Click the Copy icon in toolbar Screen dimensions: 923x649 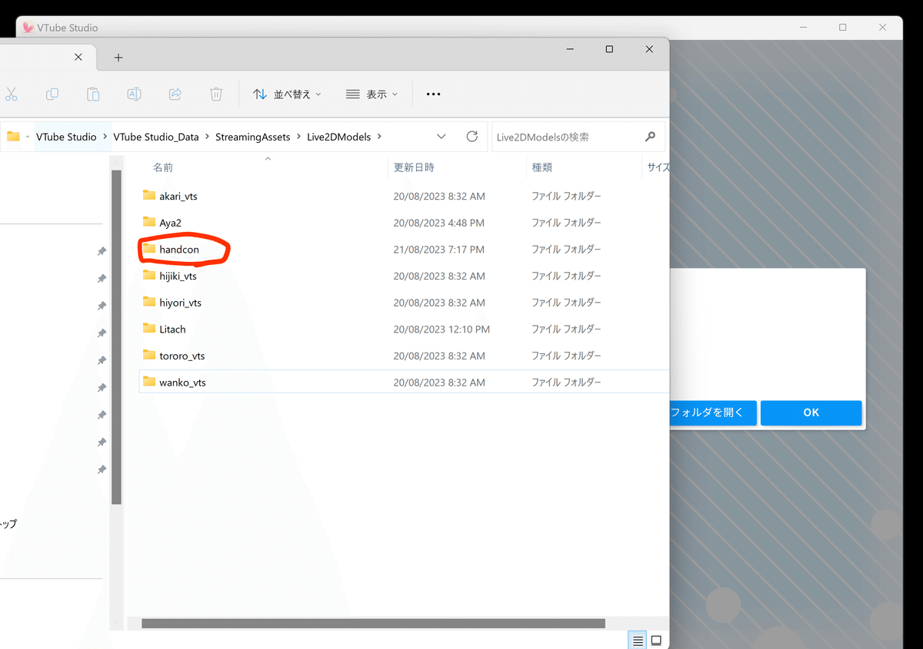(52, 94)
